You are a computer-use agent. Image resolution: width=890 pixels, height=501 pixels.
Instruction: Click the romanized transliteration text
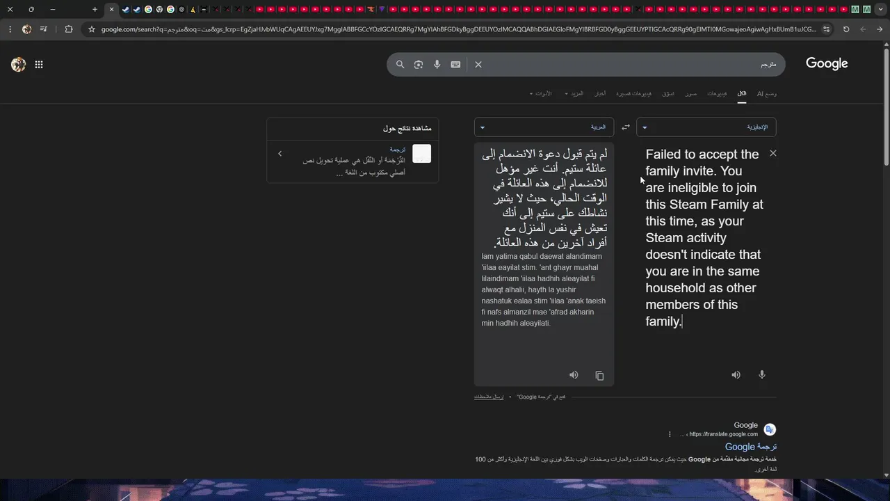tap(544, 289)
